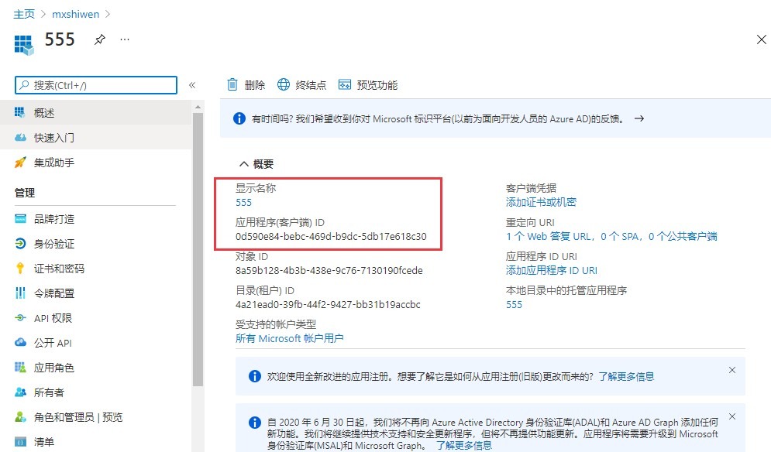
Task: Pin the 555 blade with pin icon
Action: 100,39
